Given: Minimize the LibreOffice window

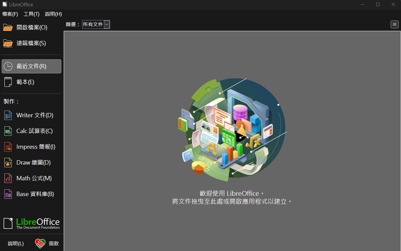Looking at the screenshot, I should tap(363, 4).
